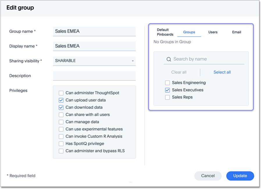Deselect the Sales Executives group
261x189 pixels.
click(x=167, y=90)
